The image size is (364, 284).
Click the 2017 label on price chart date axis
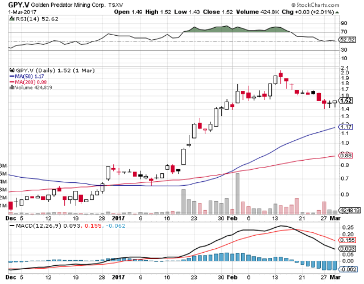click(118, 218)
